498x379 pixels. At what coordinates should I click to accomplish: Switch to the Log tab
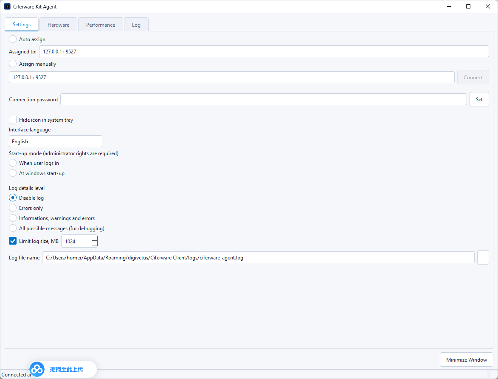[x=136, y=25]
